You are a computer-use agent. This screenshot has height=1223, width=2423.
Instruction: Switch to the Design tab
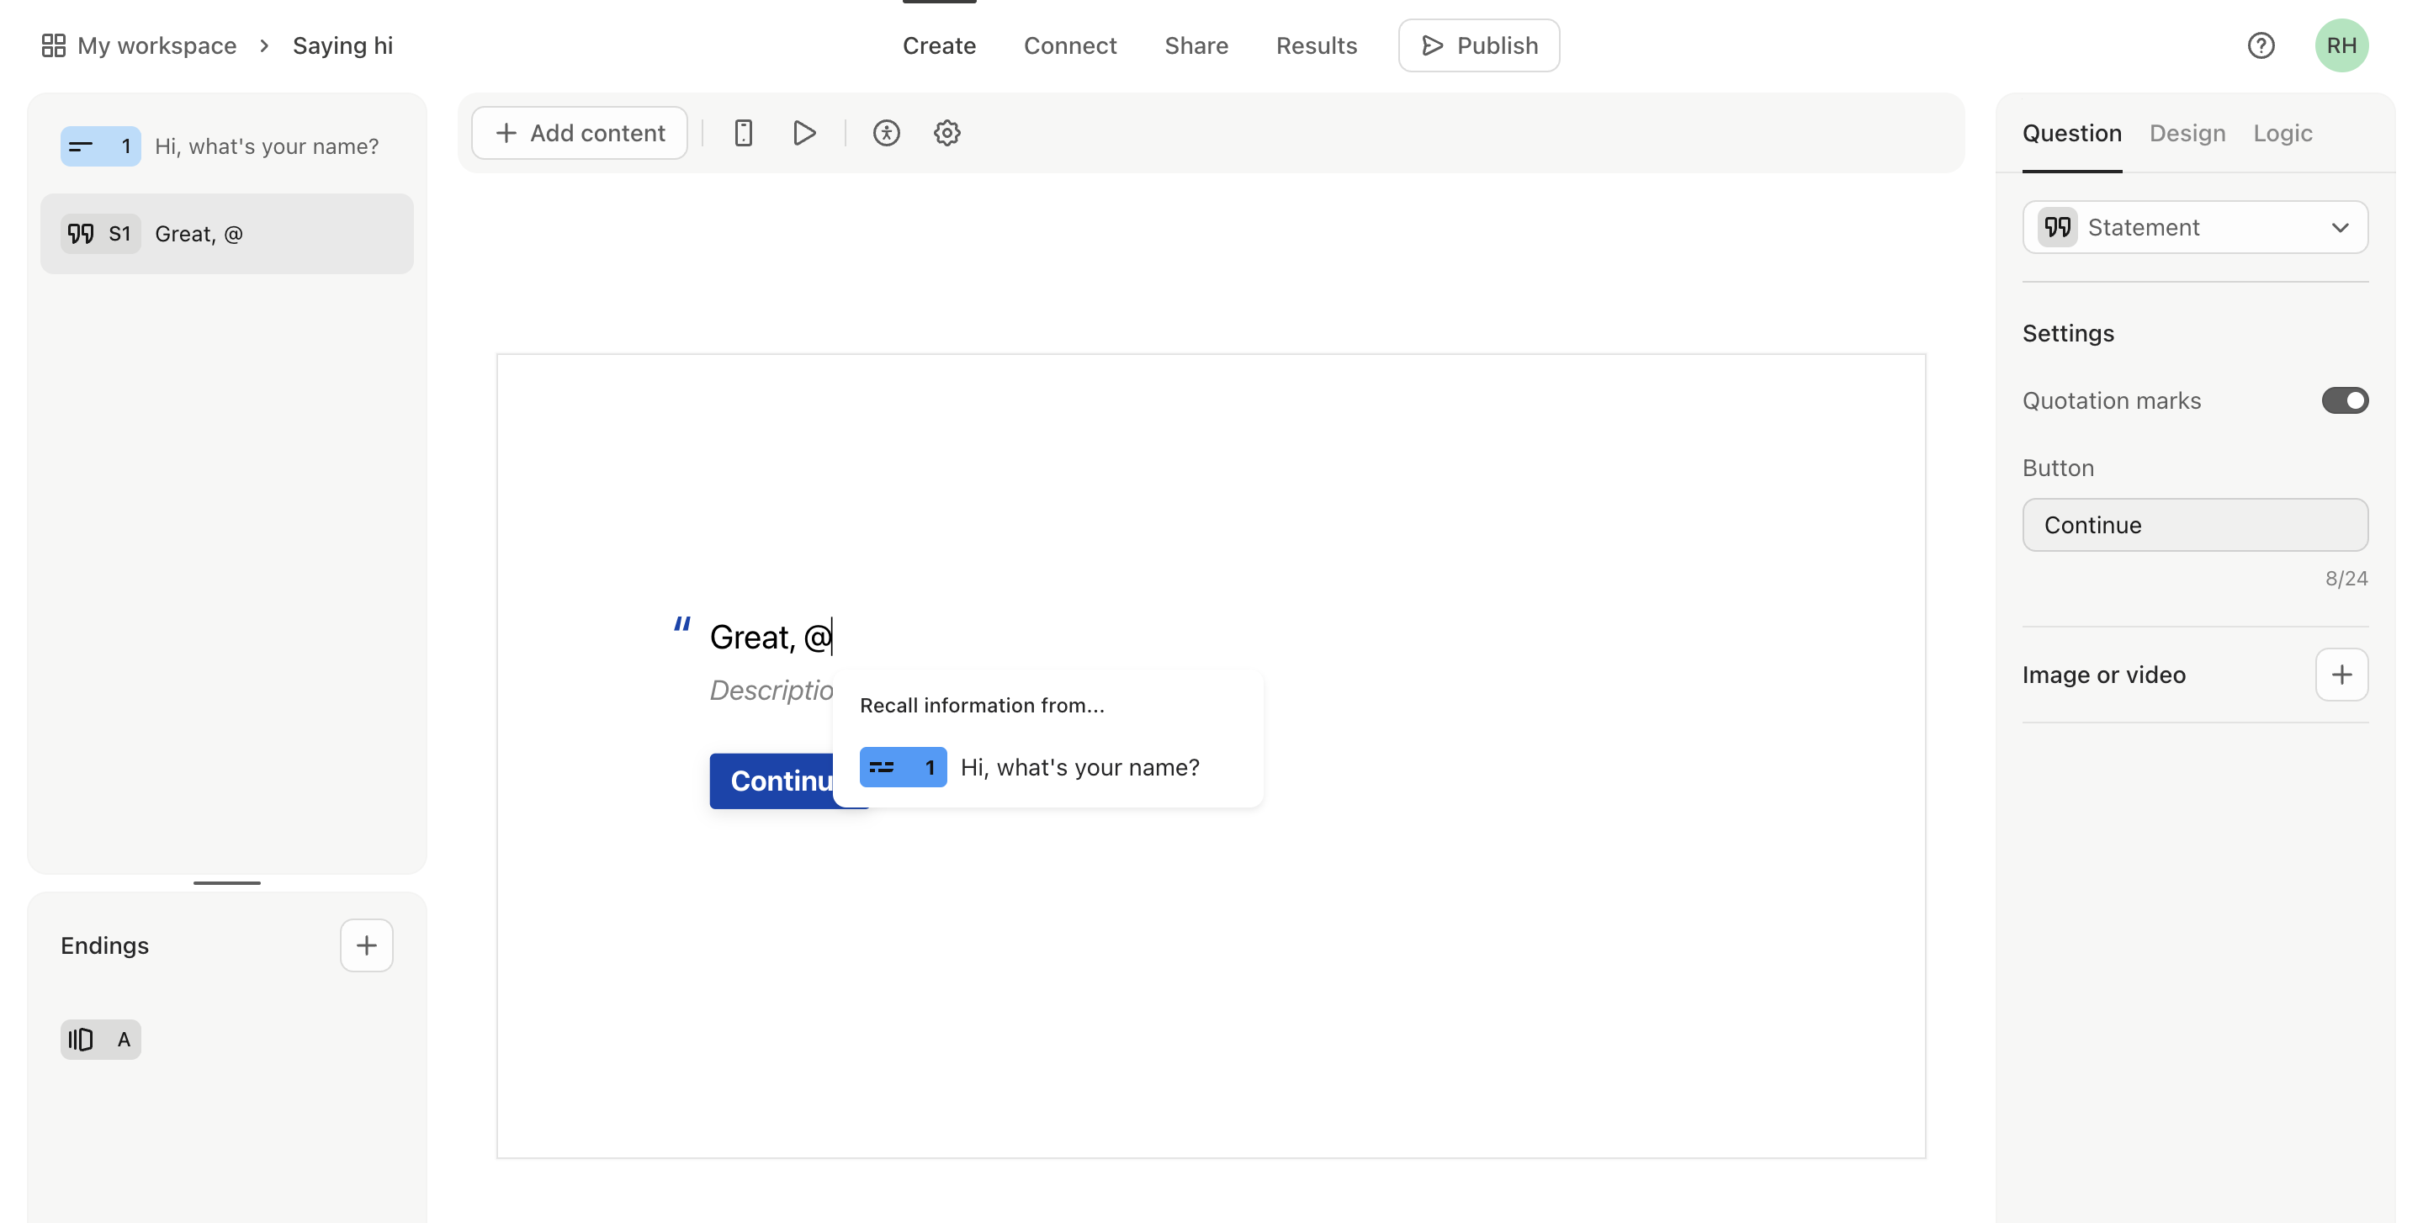coord(2186,133)
